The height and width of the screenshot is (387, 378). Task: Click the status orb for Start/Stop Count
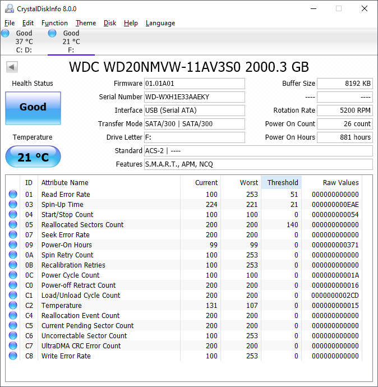13,214
